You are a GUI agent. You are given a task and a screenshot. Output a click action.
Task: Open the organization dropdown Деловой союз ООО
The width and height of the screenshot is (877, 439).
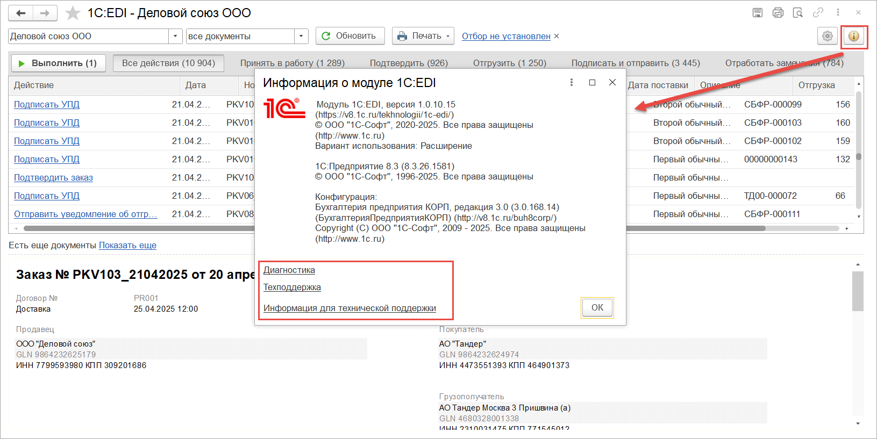click(x=175, y=36)
